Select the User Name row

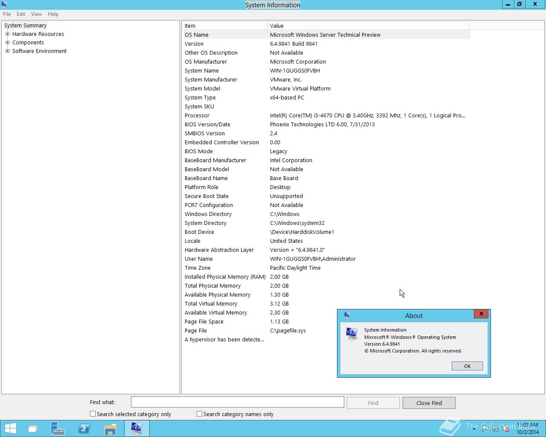click(326, 259)
